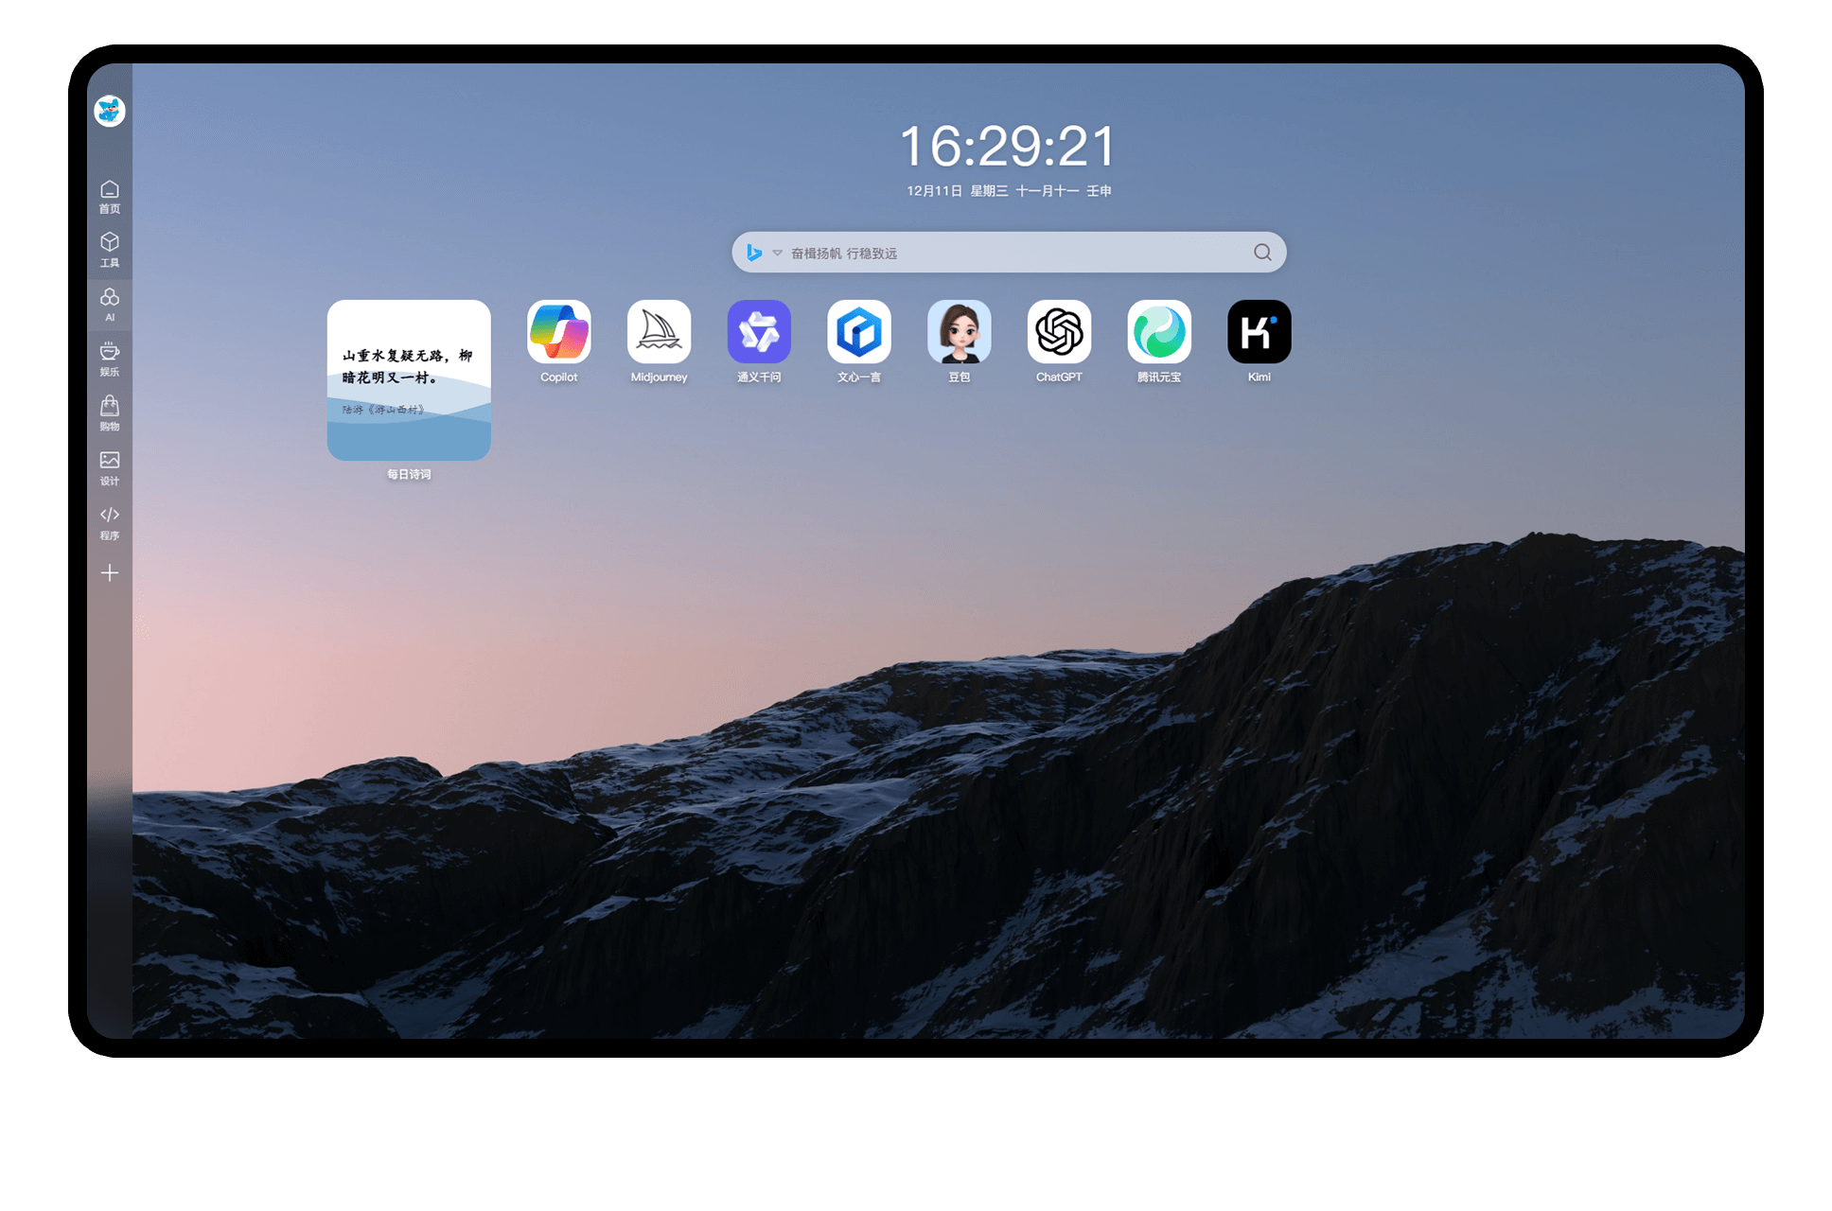Add a new category with plus button
The width and height of the screenshot is (1832, 1211).
coord(110,573)
